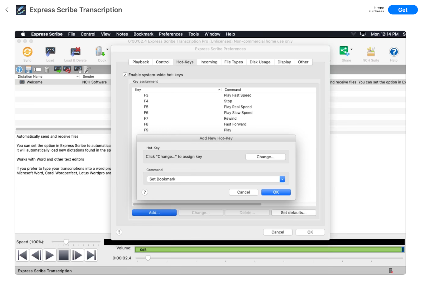Sort by the Dictation Name column header
The width and height of the screenshot is (422, 281).
(48, 77)
